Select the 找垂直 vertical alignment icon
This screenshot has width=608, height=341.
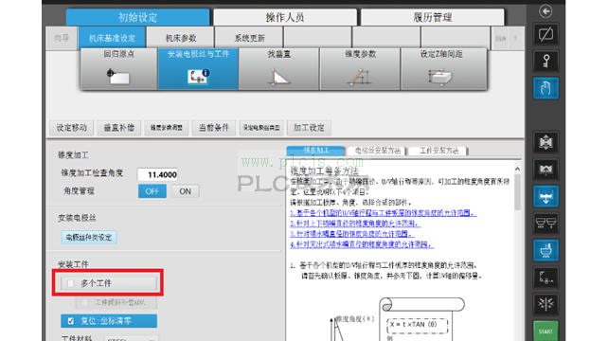pos(278,69)
